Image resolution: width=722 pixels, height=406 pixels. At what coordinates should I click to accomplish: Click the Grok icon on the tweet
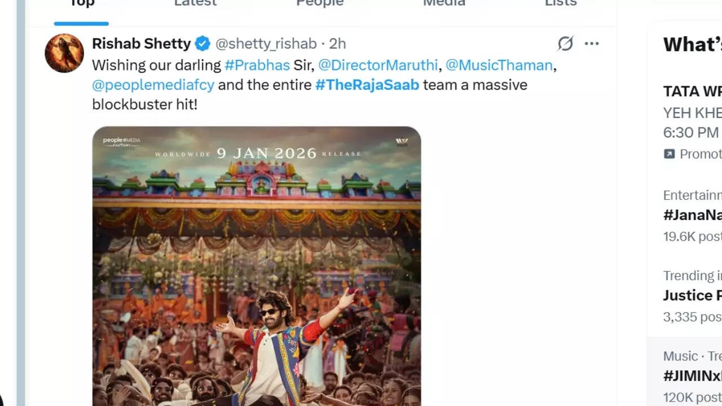(565, 43)
